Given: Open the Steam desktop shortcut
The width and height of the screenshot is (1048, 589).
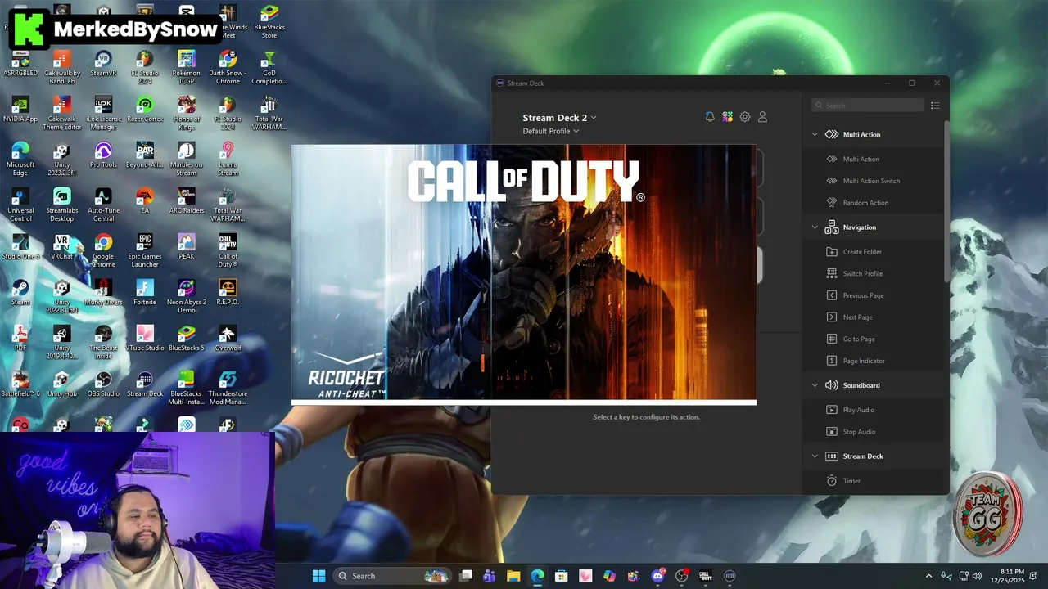Looking at the screenshot, I should point(20,293).
